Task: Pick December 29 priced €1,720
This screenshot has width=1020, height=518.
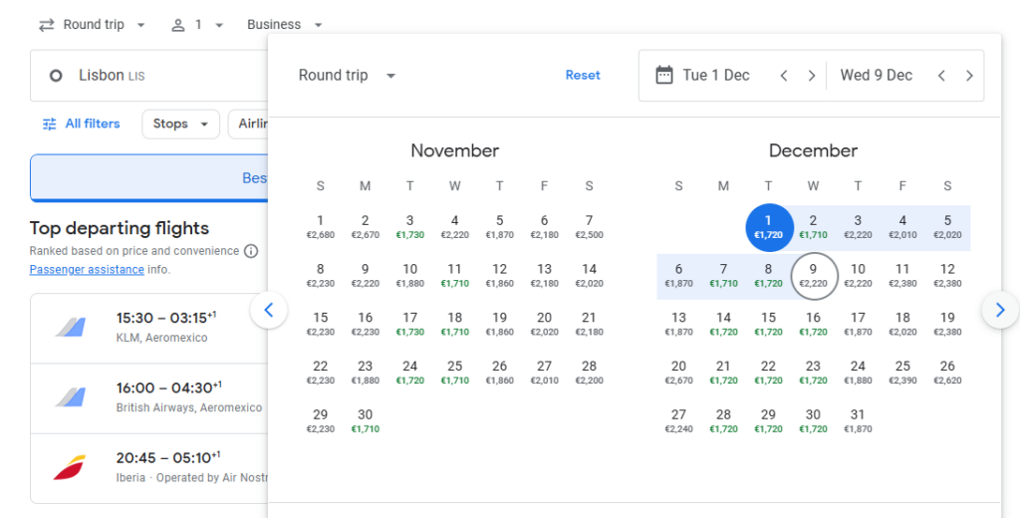Action: pyautogui.click(x=768, y=421)
